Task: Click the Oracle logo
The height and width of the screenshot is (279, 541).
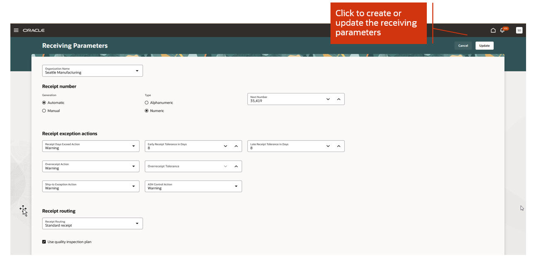Action: (x=34, y=30)
